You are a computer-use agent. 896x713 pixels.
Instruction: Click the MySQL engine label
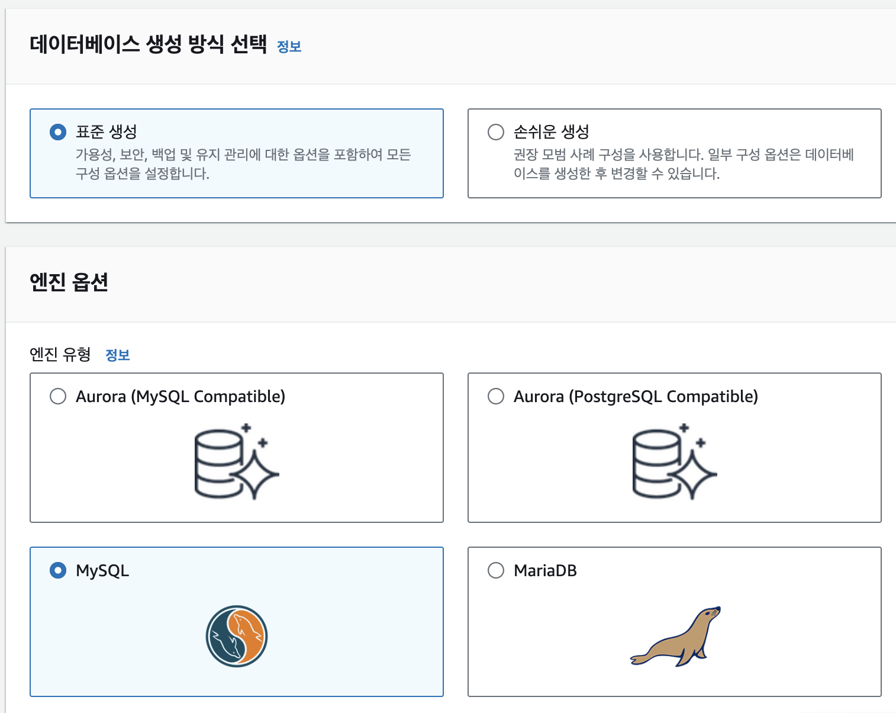point(102,571)
